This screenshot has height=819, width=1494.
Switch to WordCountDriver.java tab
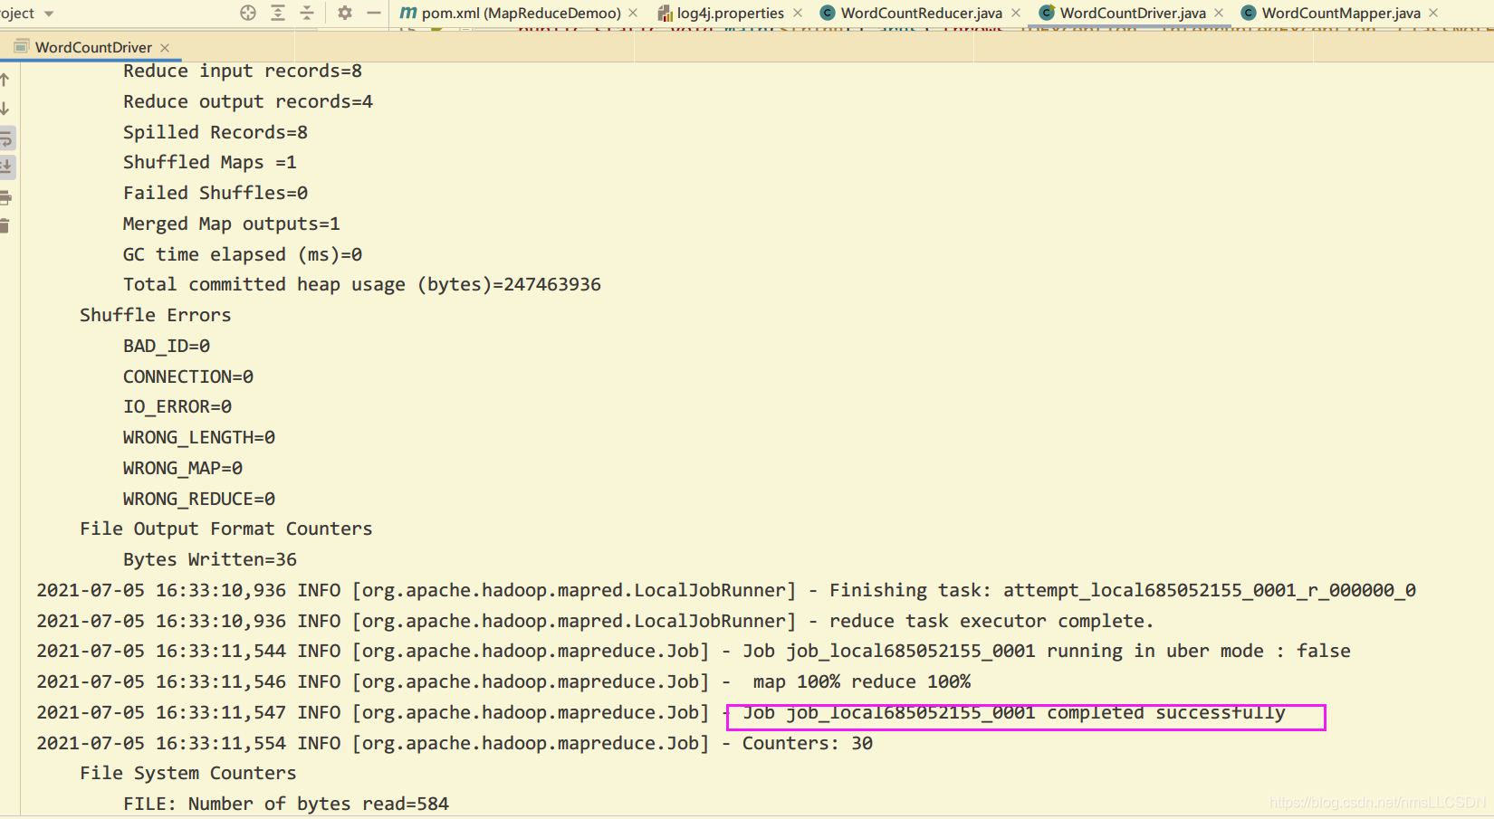pyautogui.click(x=1133, y=13)
